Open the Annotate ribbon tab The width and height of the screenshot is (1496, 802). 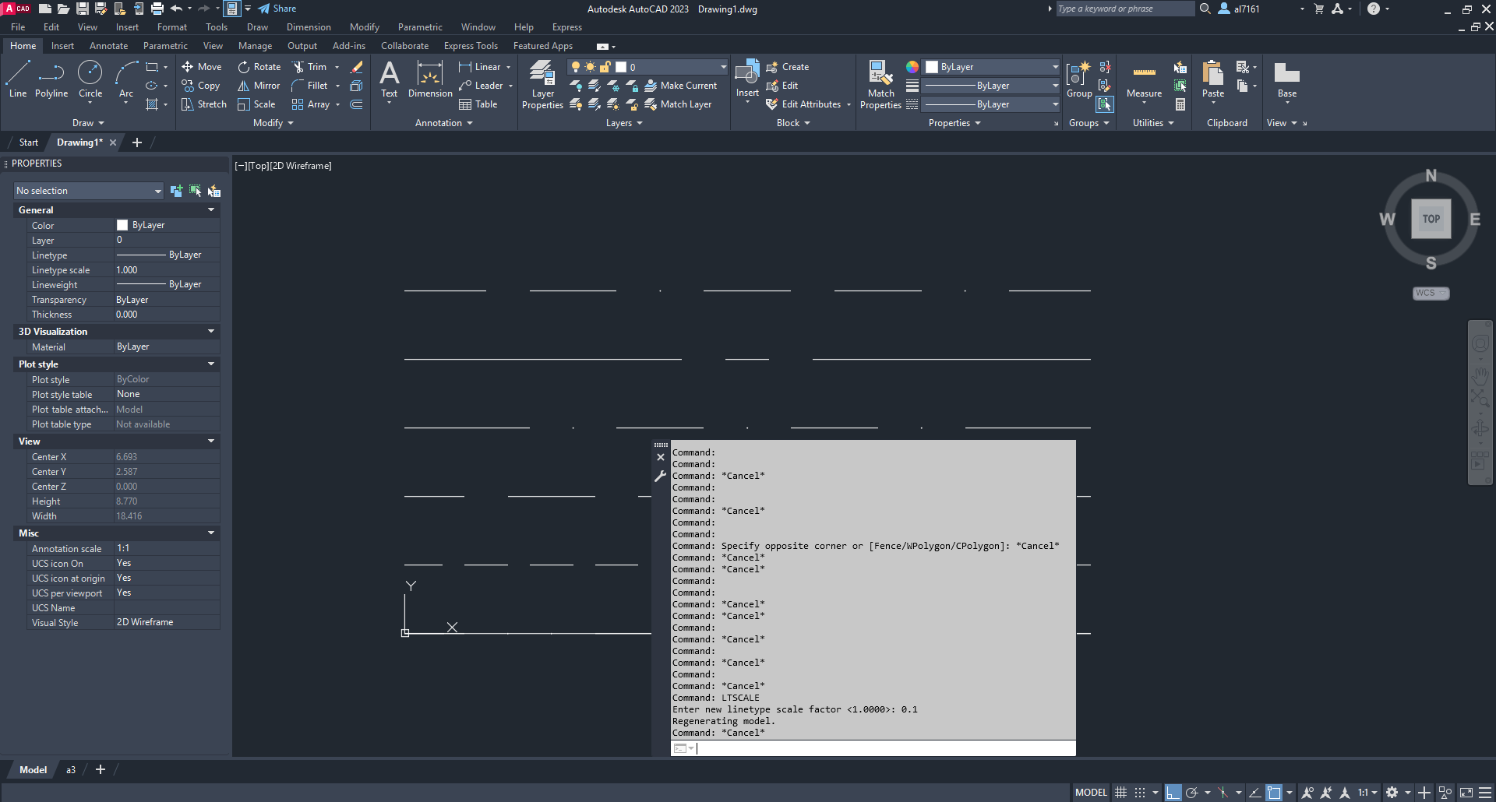click(x=108, y=46)
